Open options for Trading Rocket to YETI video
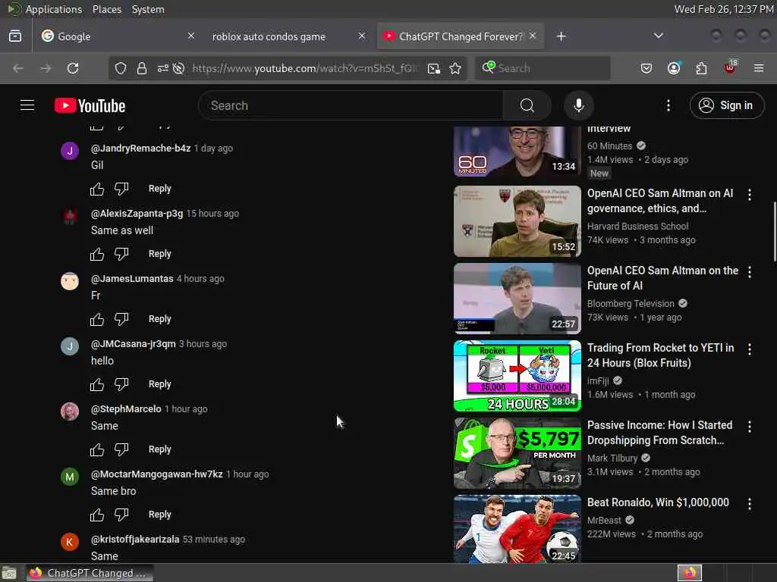Viewport: 777px width, 582px height. click(x=749, y=349)
